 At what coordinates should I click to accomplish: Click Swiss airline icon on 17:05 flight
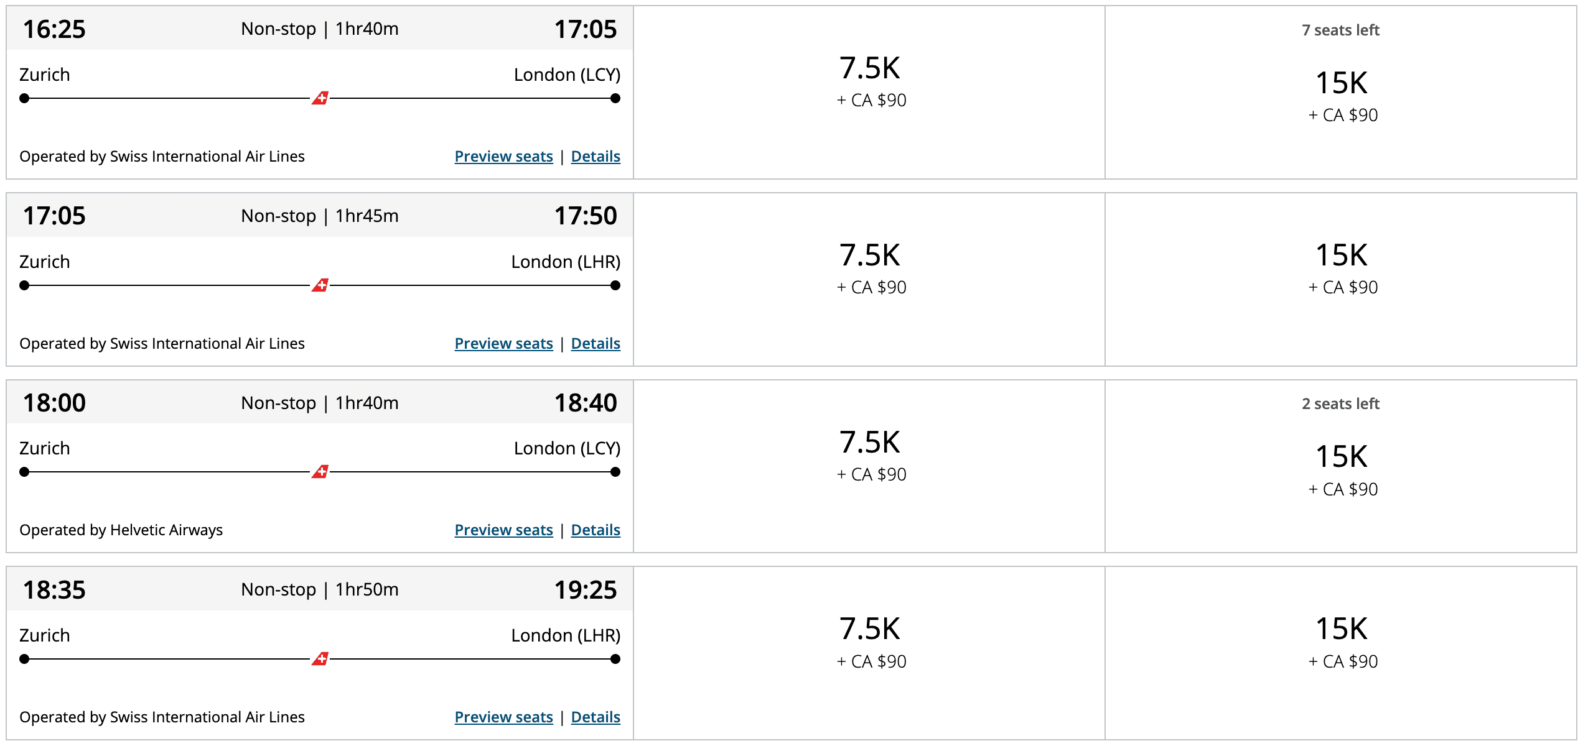click(x=320, y=285)
